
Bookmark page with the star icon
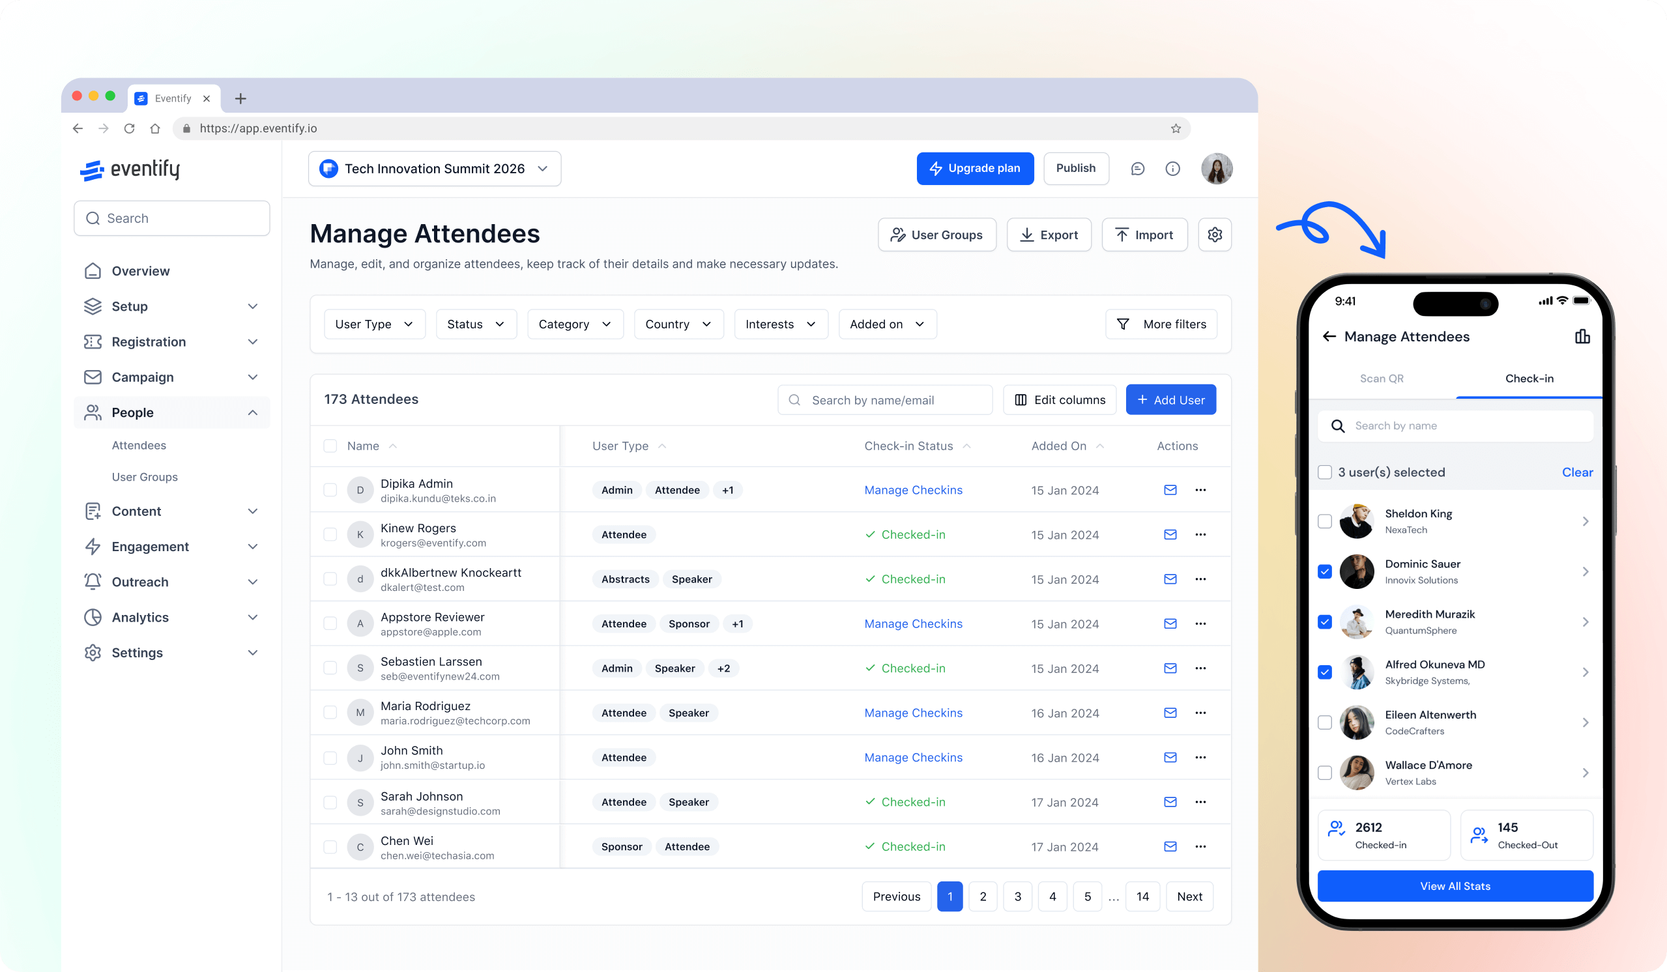(x=1176, y=128)
